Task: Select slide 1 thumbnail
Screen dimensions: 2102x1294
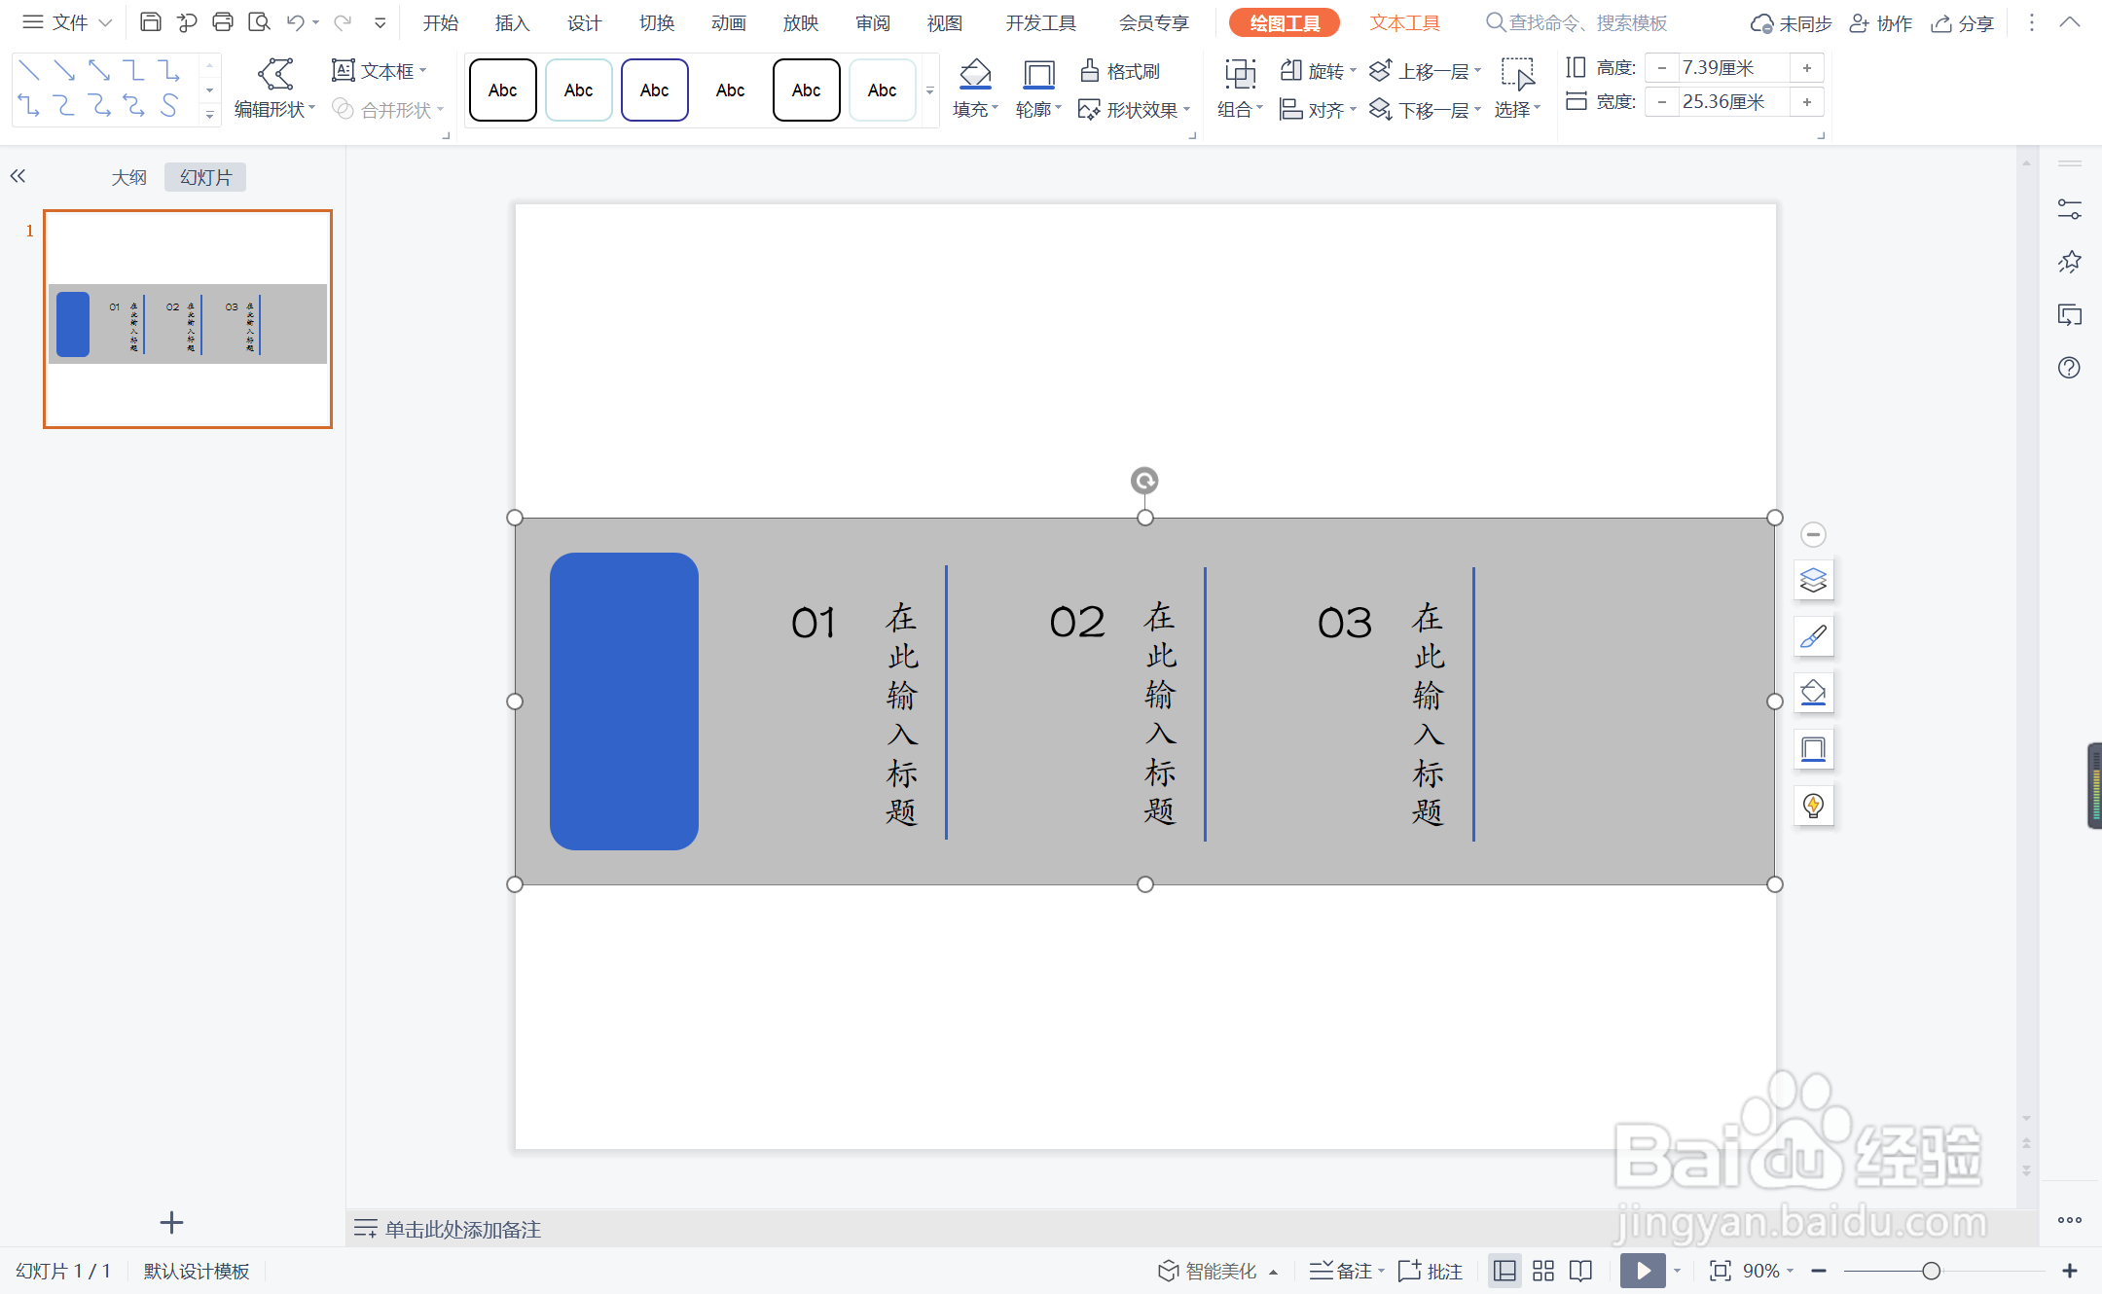Action: click(188, 319)
